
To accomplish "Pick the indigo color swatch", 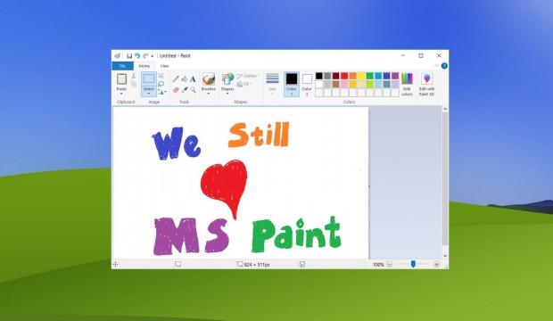I will click(x=387, y=76).
